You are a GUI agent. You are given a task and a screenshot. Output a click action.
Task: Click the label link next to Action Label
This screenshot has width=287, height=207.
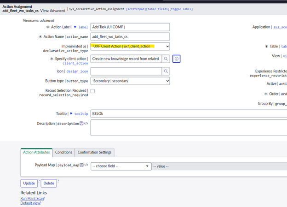click(x=83, y=27)
